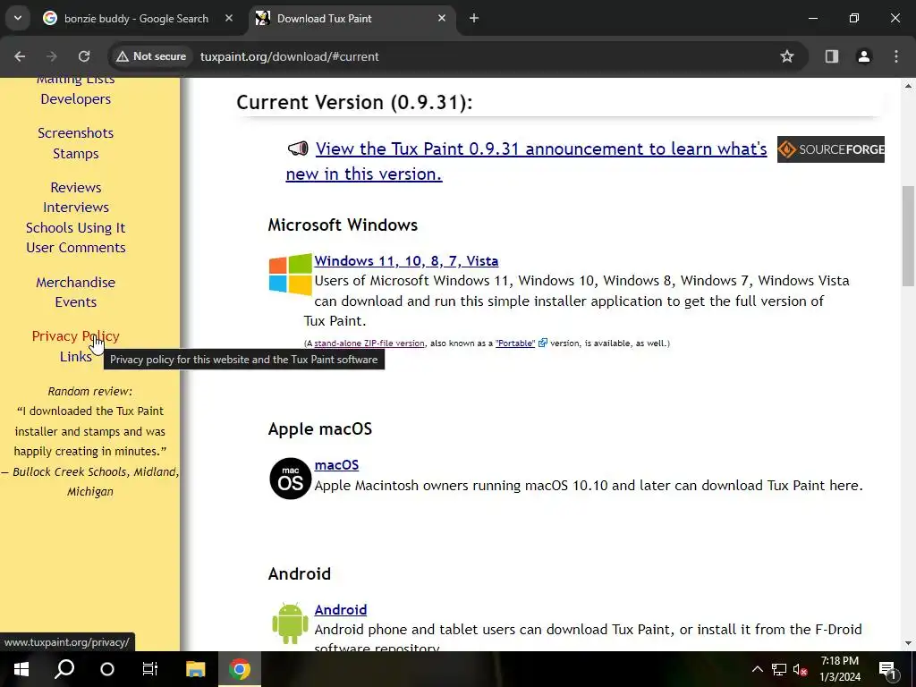Open taskbar Search magnifier
The image size is (916, 687).
click(x=64, y=669)
